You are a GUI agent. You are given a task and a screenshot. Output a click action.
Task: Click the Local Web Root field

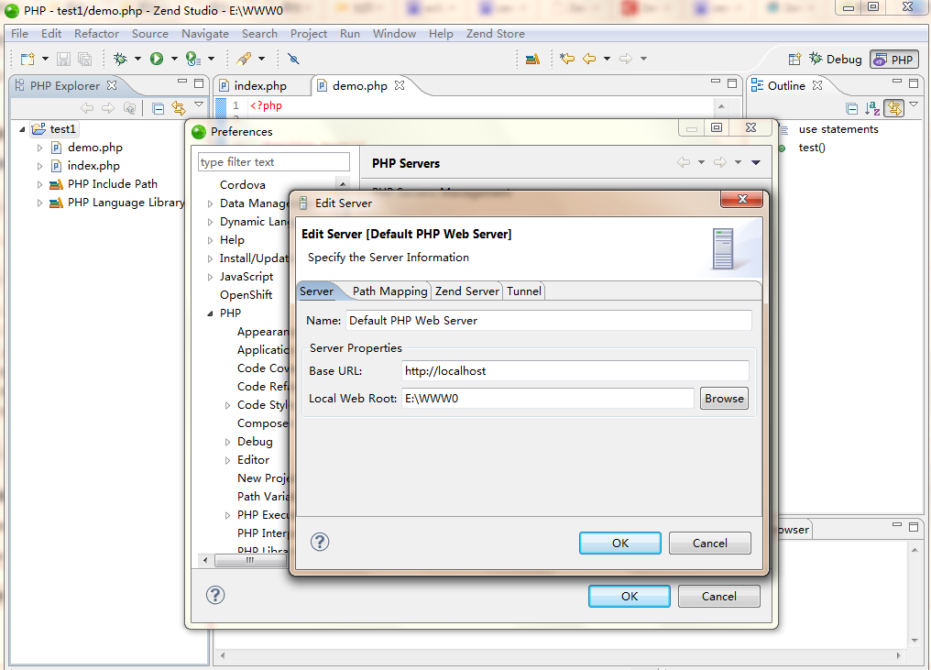(547, 398)
